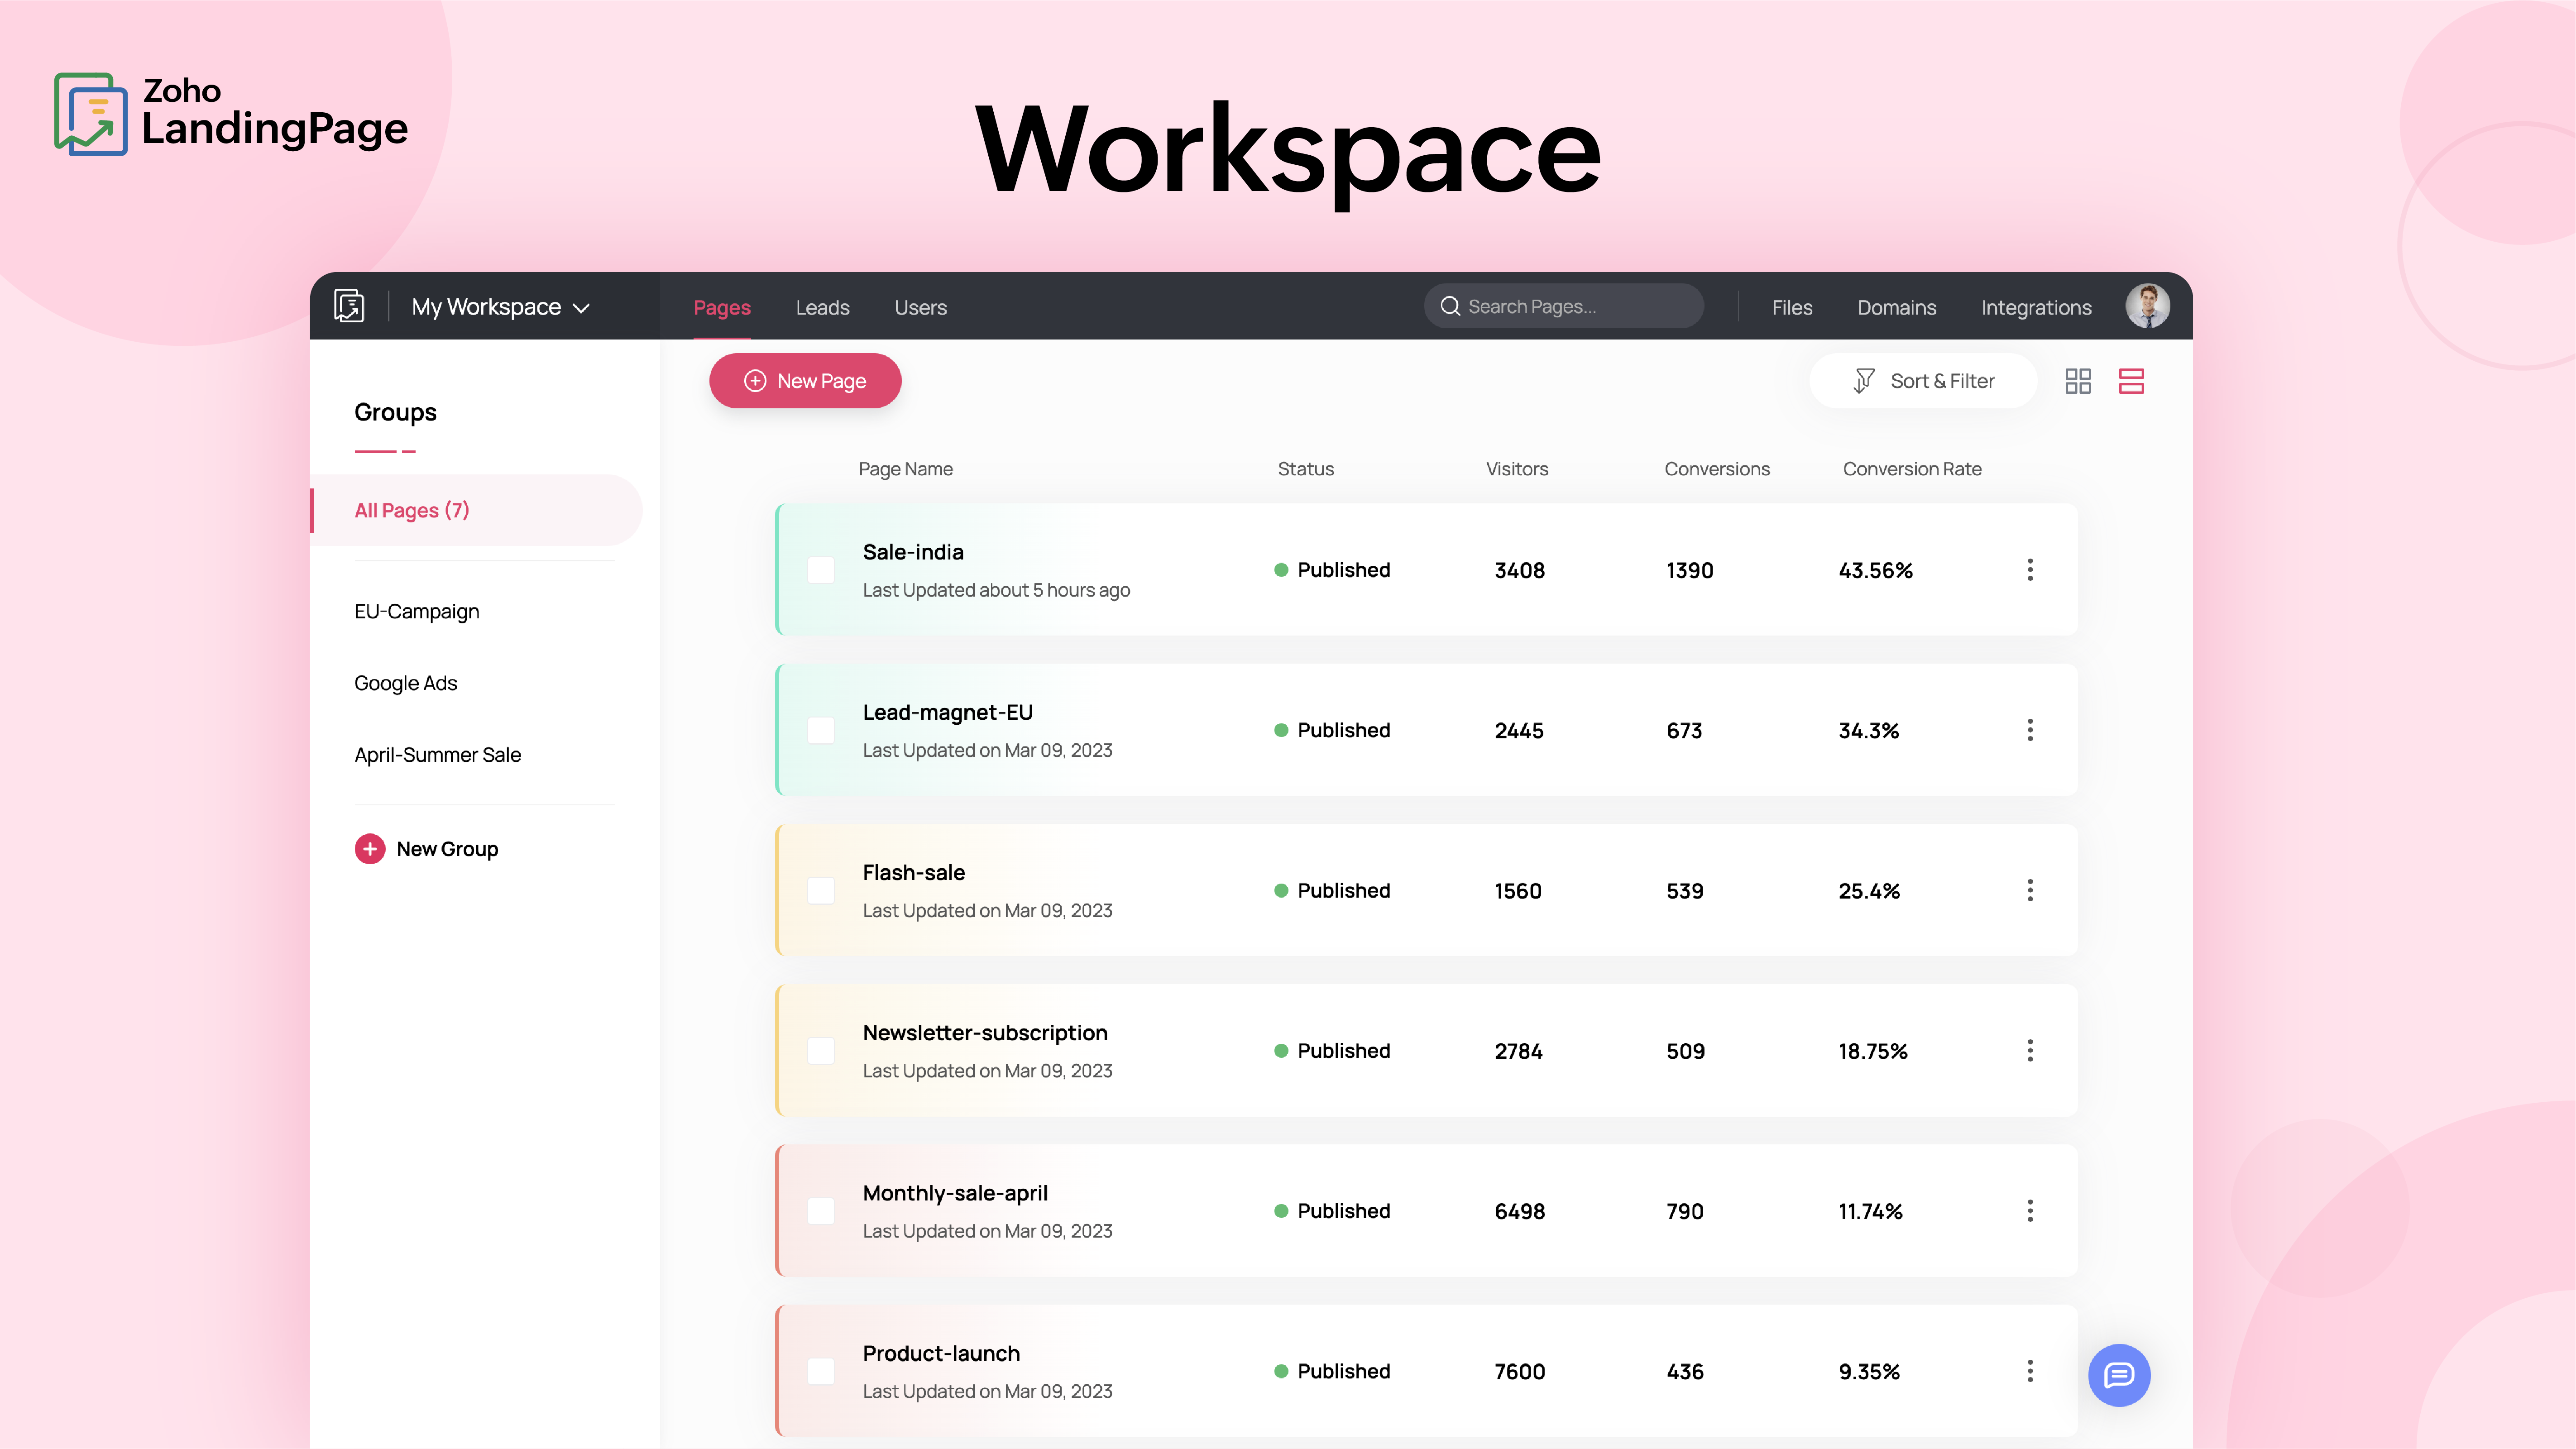
Task: Click the Conversion Rate column header
Action: pyautogui.click(x=1912, y=469)
